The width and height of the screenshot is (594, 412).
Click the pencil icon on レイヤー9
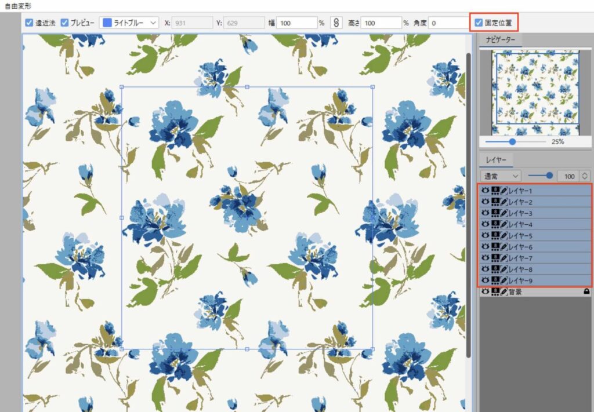504,280
